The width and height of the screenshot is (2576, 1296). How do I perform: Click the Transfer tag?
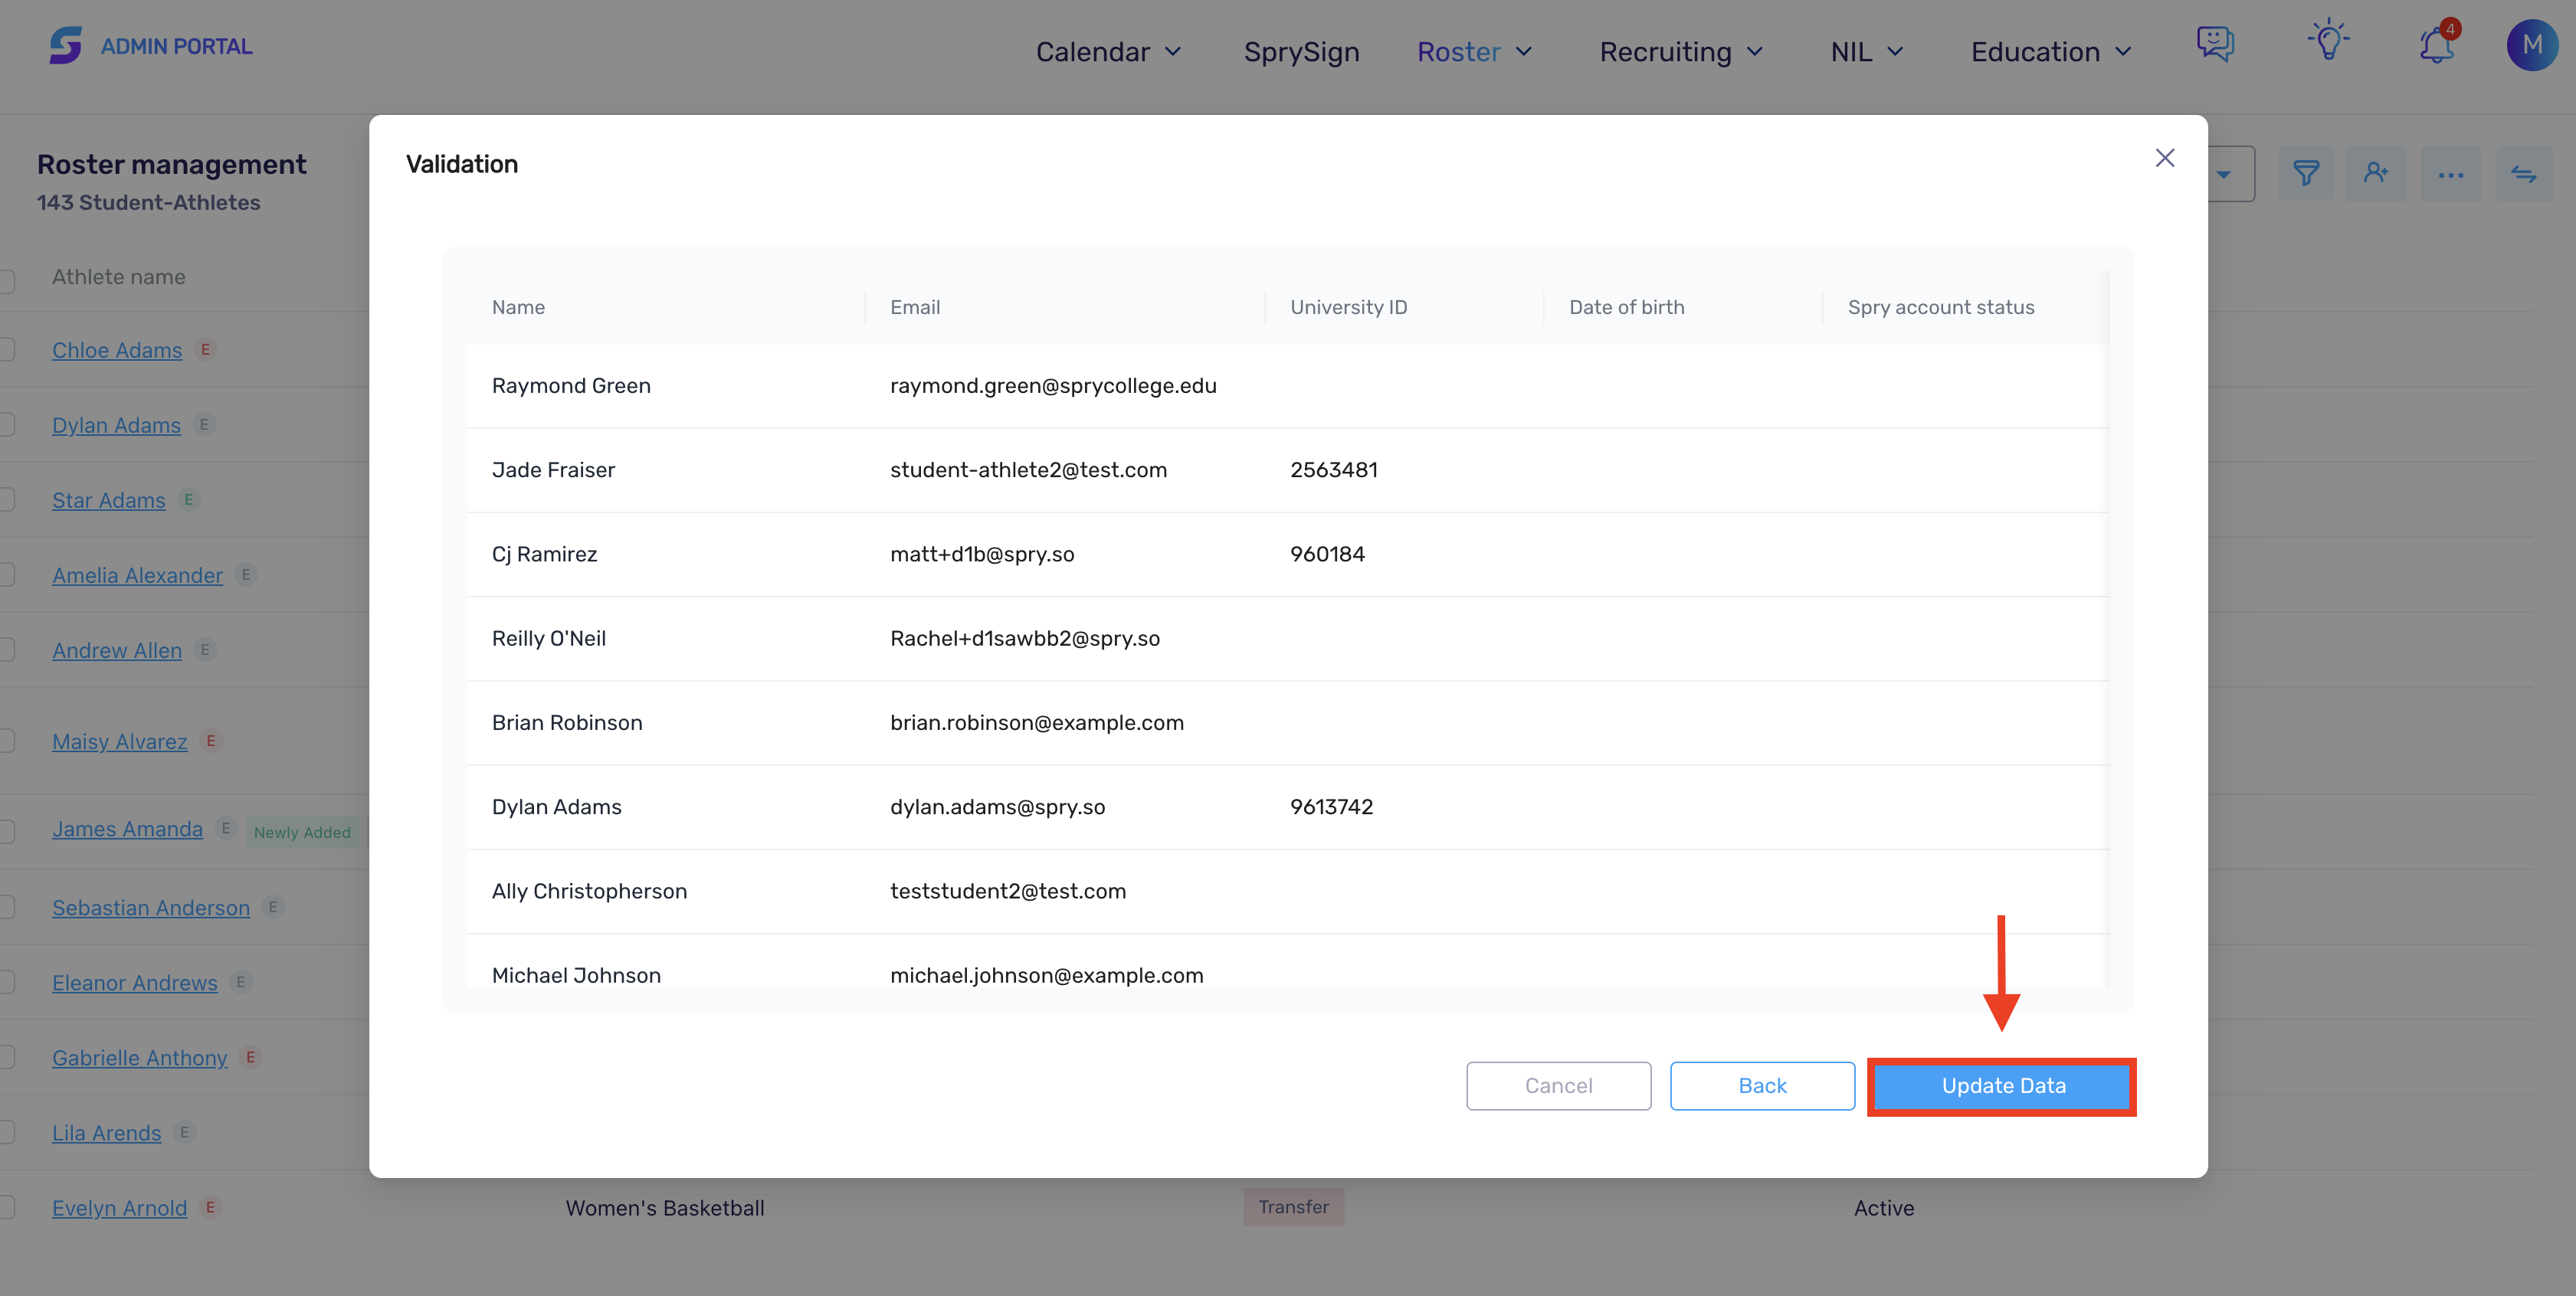1293,1207
